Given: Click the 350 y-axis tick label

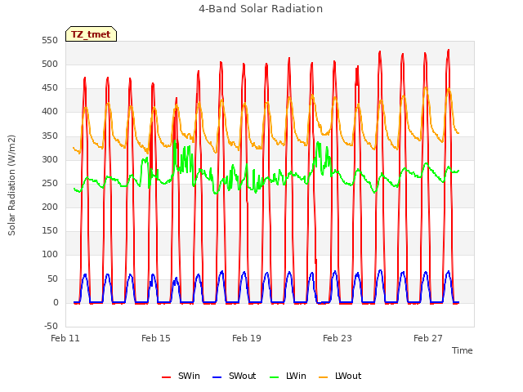Looking at the screenshot, I should [50, 136].
